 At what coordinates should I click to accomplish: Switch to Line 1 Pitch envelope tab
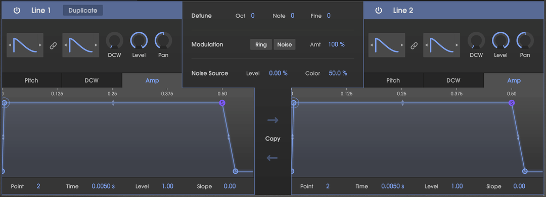click(x=31, y=81)
